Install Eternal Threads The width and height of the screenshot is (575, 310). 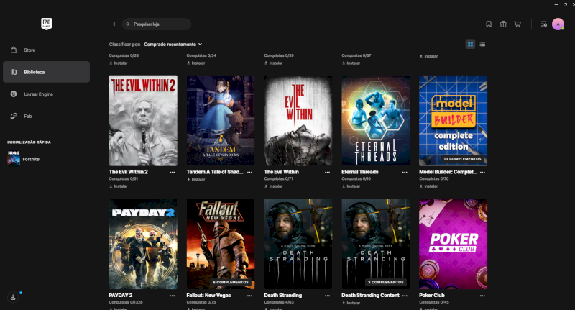pyautogui.click(x=351, y=186)
